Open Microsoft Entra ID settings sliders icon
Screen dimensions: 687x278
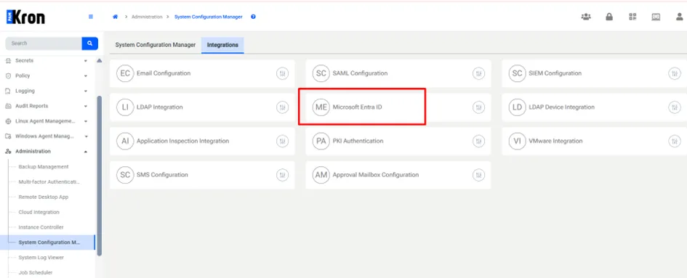pos(478,107)
